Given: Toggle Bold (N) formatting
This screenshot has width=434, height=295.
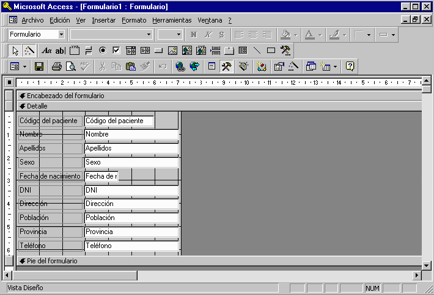Looking at the screenshot, I should [194, 35].
